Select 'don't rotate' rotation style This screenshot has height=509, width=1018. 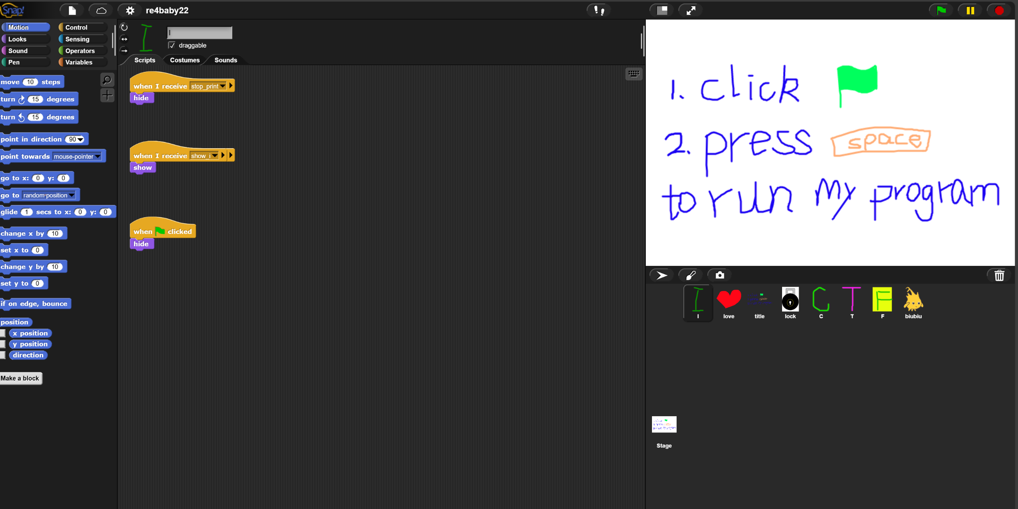(124, 50)
